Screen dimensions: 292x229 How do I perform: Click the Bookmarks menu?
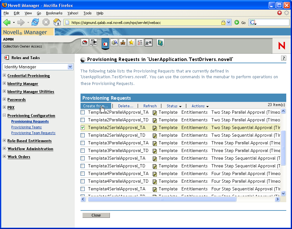[x=54, y=13]
